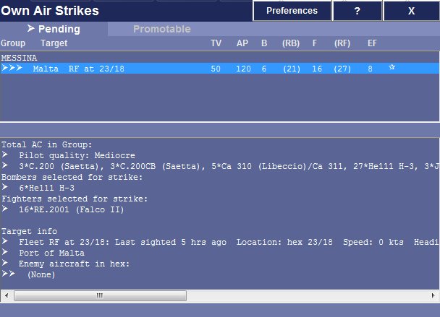440x317 pixels.
Task: Click the star icon on Malta strike row
Action: point(392,67)
